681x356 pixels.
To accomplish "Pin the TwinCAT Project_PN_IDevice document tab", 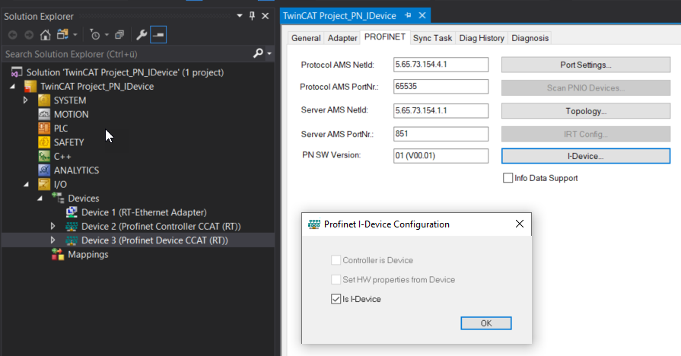I will pos(408,15).
